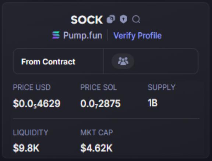This screenshot has height=161, width=212.
Task: Select the PRICE USD value $0.0₅4629
Action: pos(37,104)
